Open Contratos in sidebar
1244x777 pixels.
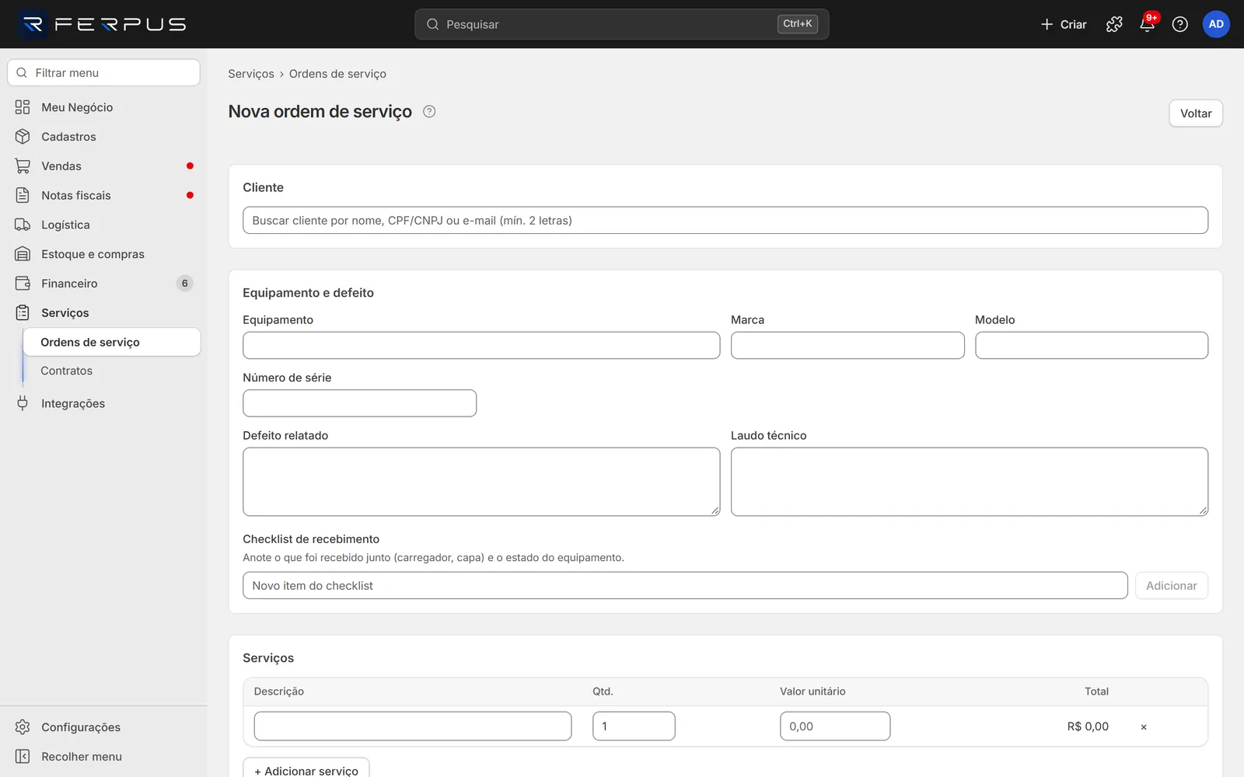pyautogui.click(x=112, y=371)
